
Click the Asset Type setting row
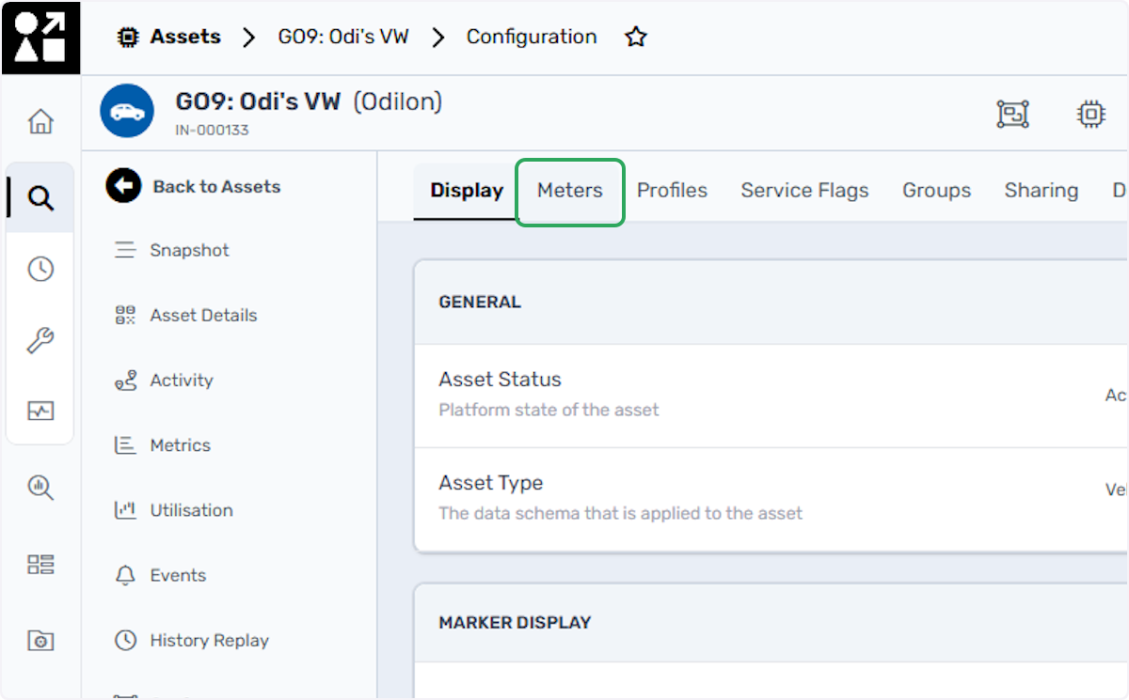(x=771, y=499)
